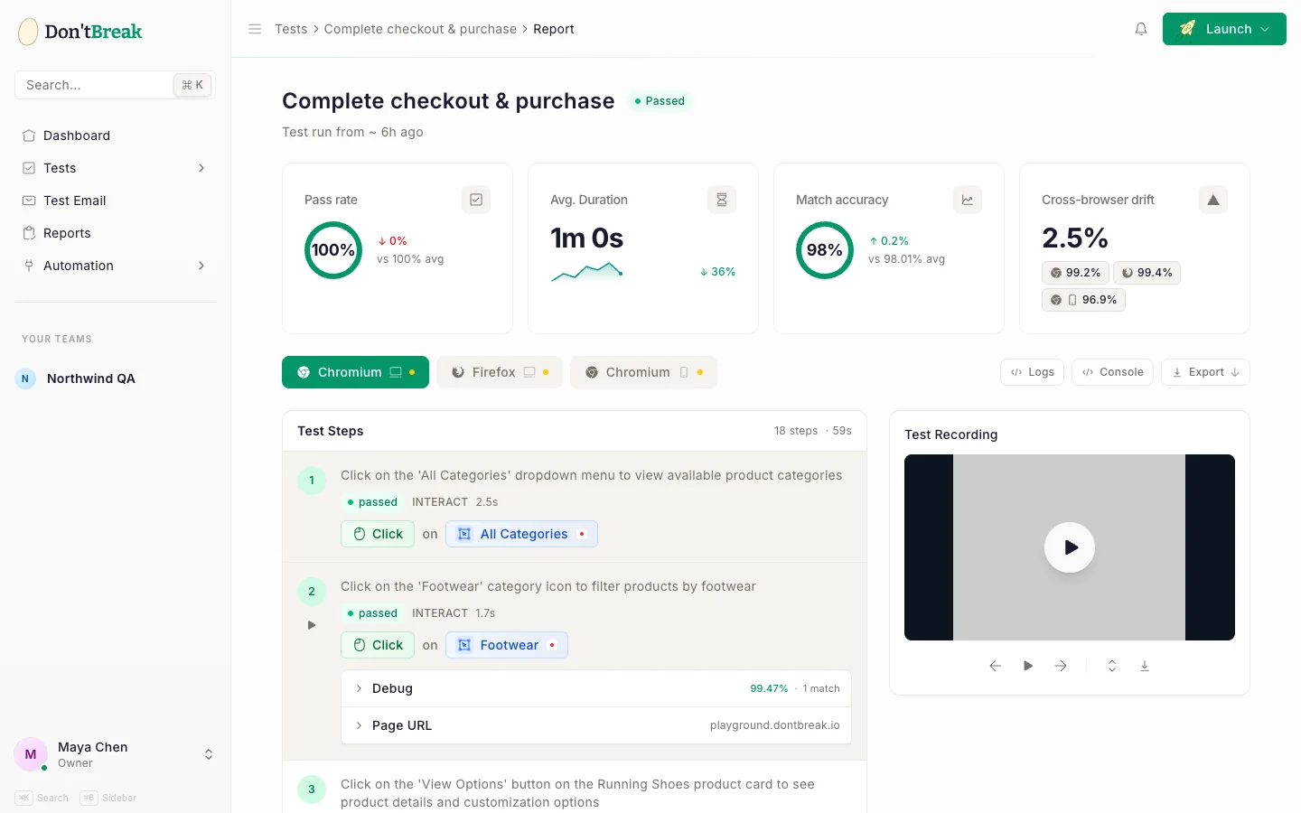Screen dimensions: 1301x813
Task: Click Maya Chen's avatar
Action: point(31,754)
